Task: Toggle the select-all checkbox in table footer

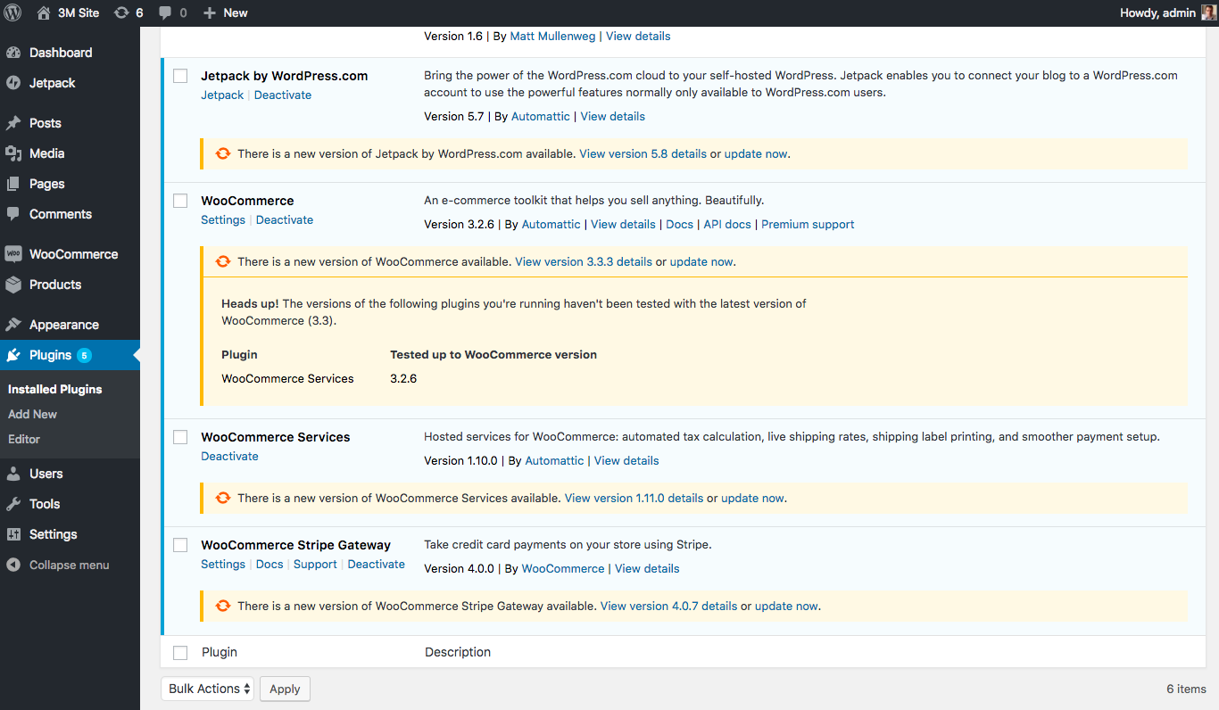Action: (x=180, y=653)
